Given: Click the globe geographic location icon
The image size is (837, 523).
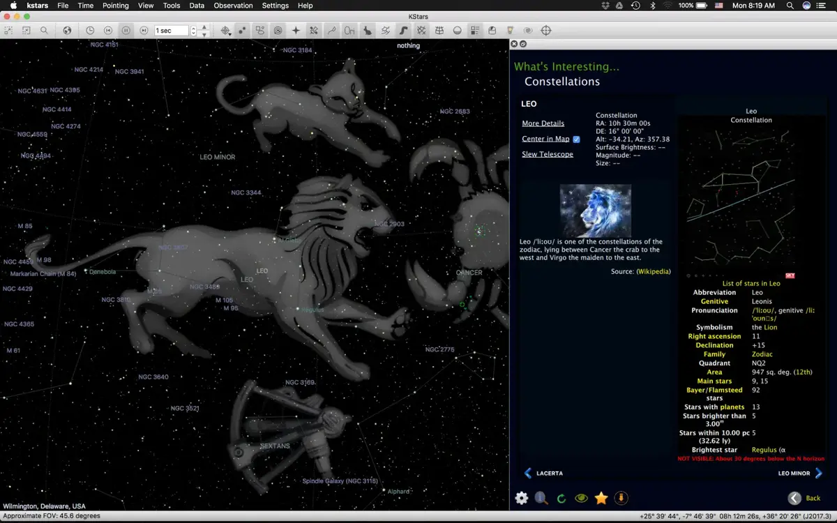Looking at the screenshot, I should 67,31.
